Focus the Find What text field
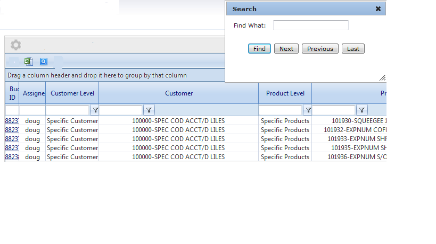436x244 pixels. 310,25
